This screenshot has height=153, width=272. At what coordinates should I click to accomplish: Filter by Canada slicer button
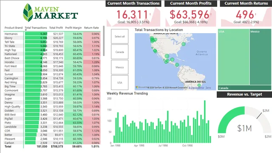120,52
